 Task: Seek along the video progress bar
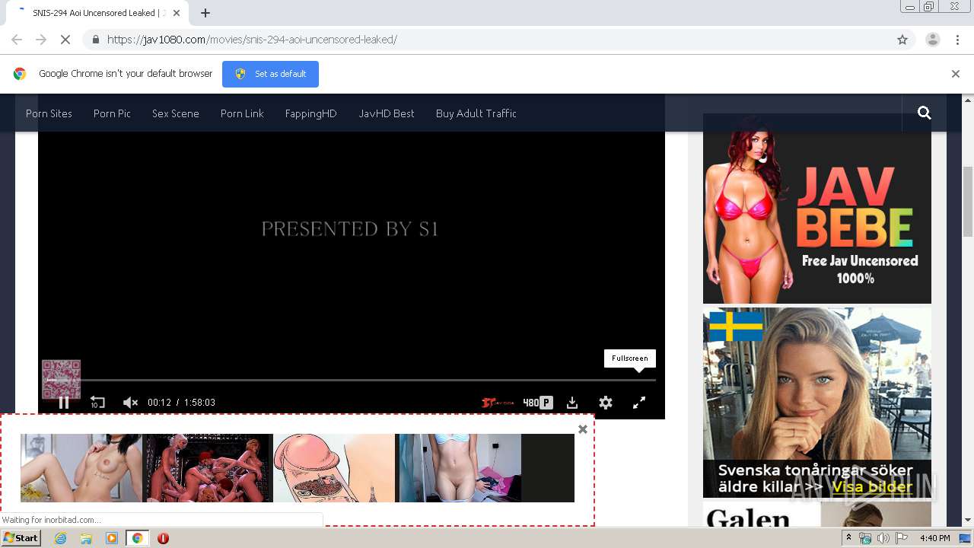(351, 380)
